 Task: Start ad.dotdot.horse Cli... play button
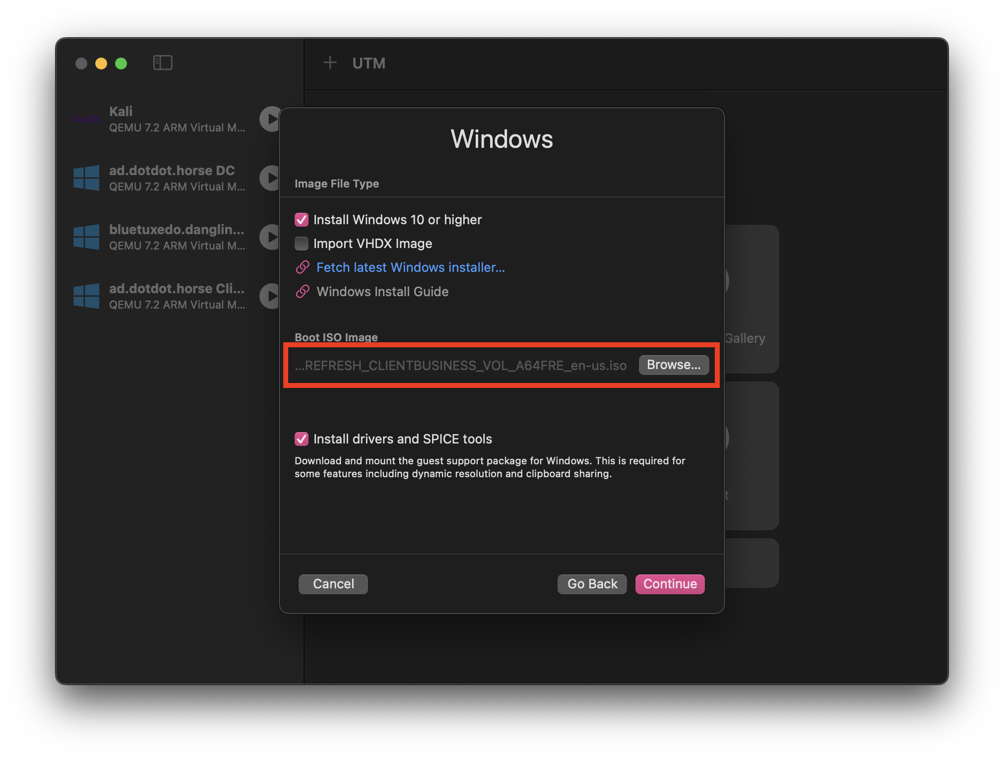(x=271, y=296)
